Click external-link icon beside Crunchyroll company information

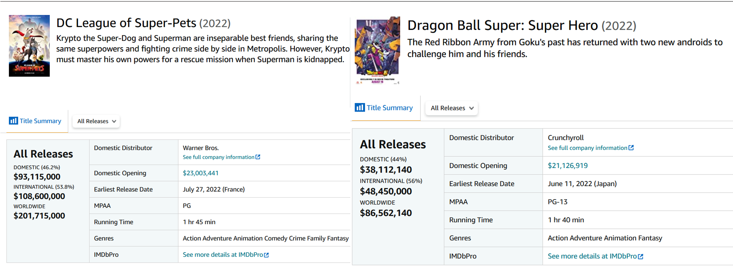point(631,148)
